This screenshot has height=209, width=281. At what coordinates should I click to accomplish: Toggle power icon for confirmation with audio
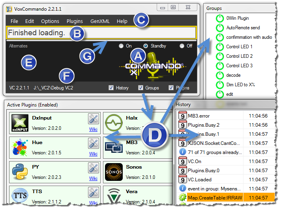click(220, 37)
